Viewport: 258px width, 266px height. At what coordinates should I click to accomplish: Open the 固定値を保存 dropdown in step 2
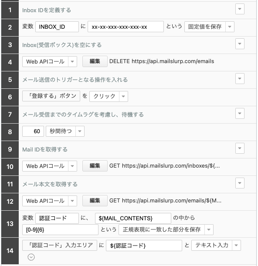tap(230, 27)
